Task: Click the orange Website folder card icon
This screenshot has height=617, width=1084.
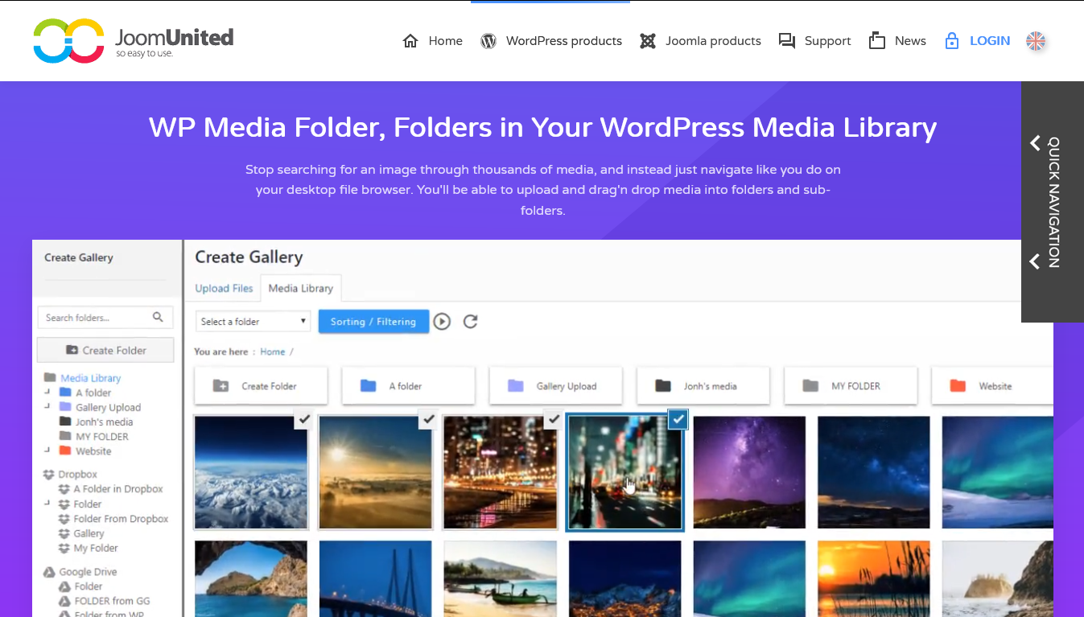Action: [958, 386]
